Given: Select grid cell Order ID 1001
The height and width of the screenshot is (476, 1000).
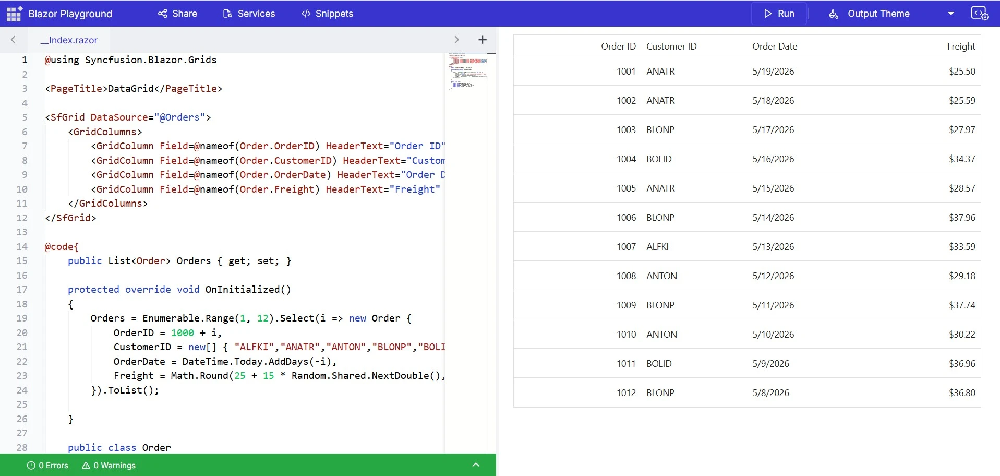Looking at the screenshot, I should pos(577,71).
